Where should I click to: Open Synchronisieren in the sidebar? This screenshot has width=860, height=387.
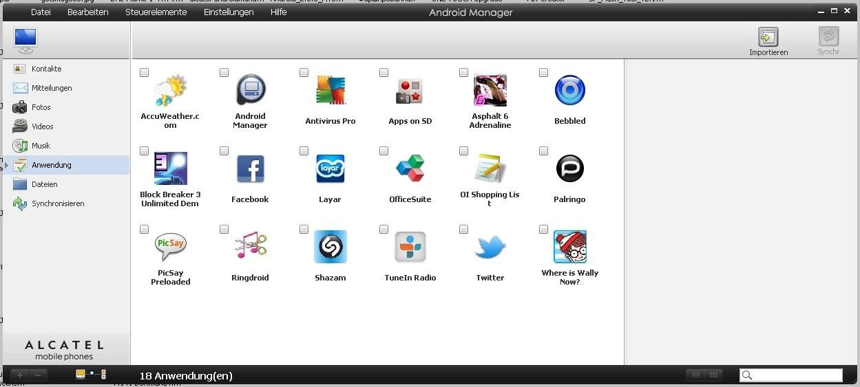tap(66, 203)
